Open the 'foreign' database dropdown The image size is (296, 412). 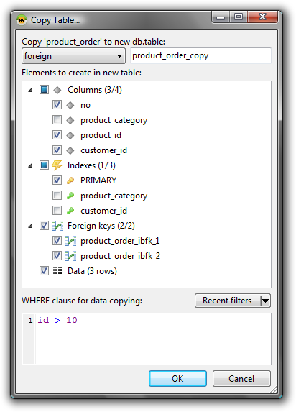point(73,56)
